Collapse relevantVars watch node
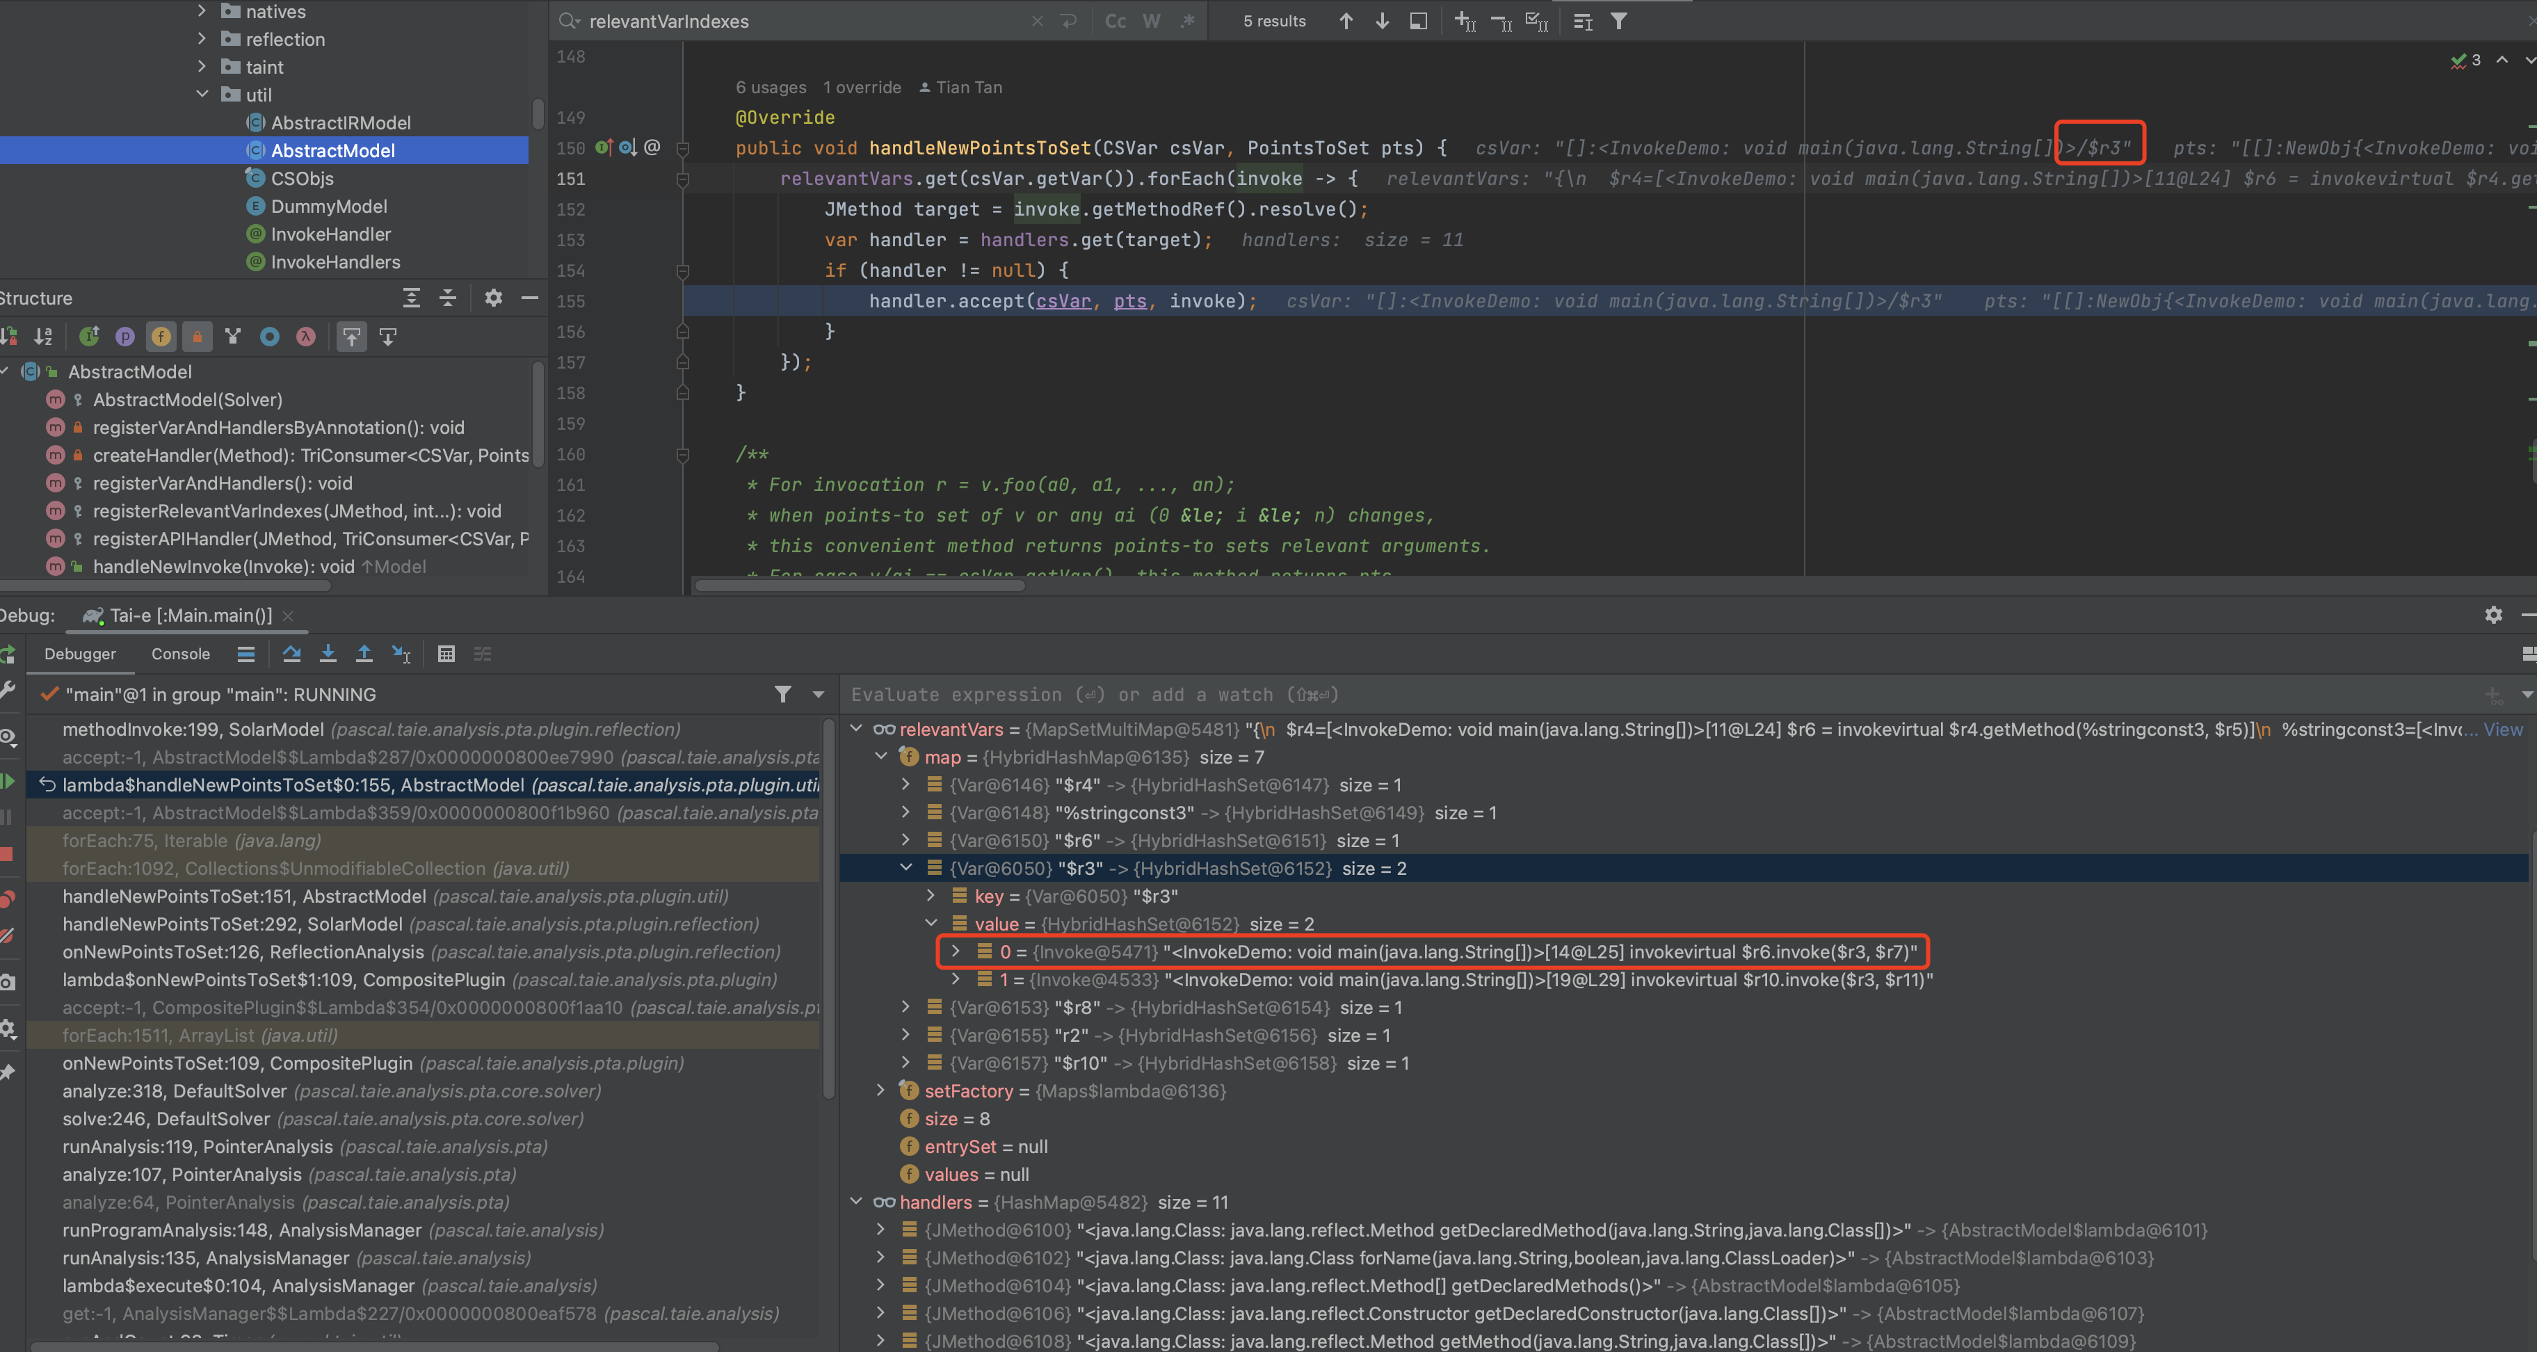Image resolution: width=2537 pixels, height=1352 pixels. [x=856, y=729]
